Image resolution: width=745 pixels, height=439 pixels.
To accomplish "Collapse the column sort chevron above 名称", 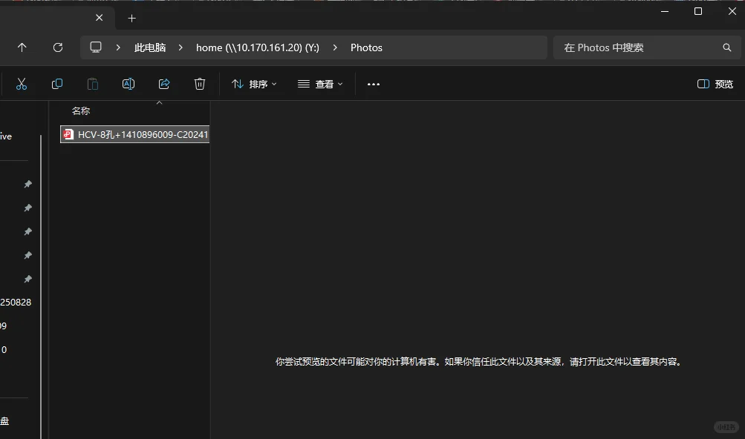I will pos(158,102).
